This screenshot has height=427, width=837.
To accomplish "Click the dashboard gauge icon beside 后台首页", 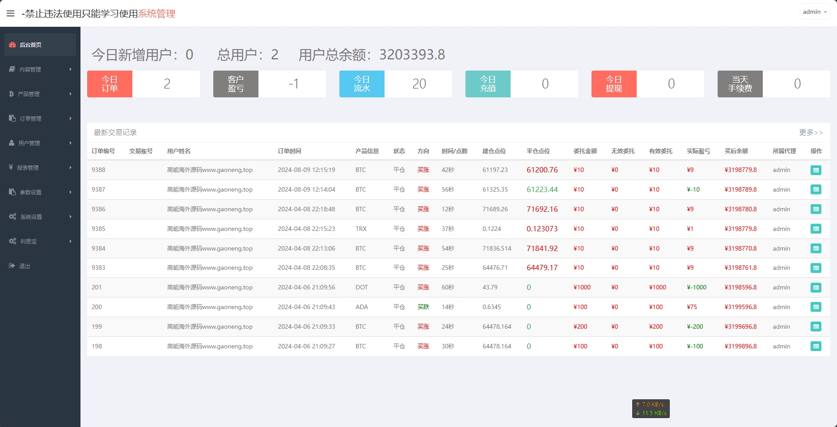I will click(x=12, y=44).
